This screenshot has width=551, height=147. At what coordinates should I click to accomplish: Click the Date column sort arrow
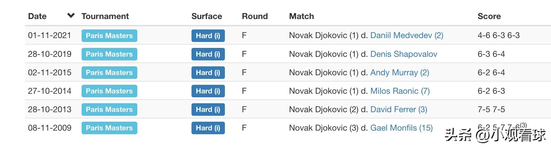71,15
